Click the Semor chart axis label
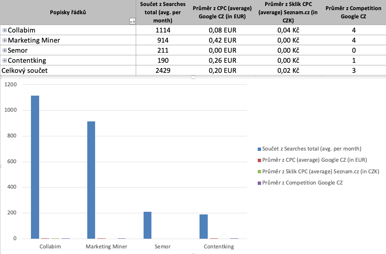Image resolution: width=386 pixels, height=254 pixels. 163,247
